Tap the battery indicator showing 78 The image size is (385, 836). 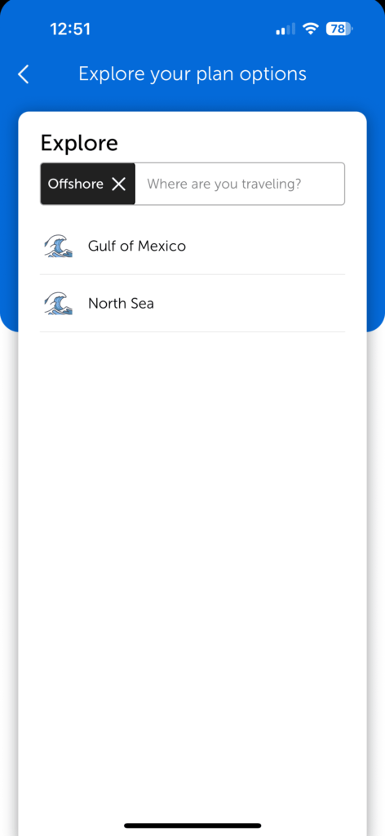[339, 29]
